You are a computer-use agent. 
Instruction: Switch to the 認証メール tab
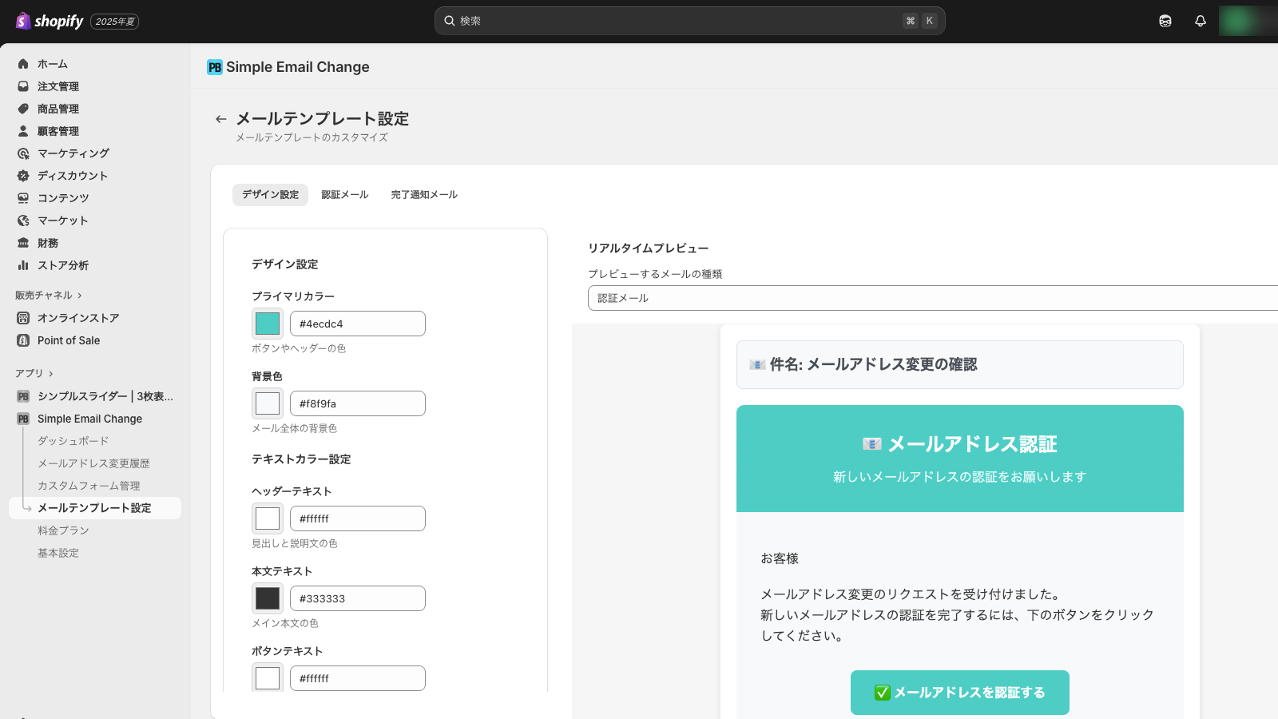point(344,195)
